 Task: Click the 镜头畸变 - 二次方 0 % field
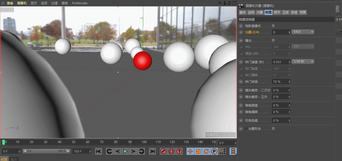pyautogui.click(x=281, y=90)
